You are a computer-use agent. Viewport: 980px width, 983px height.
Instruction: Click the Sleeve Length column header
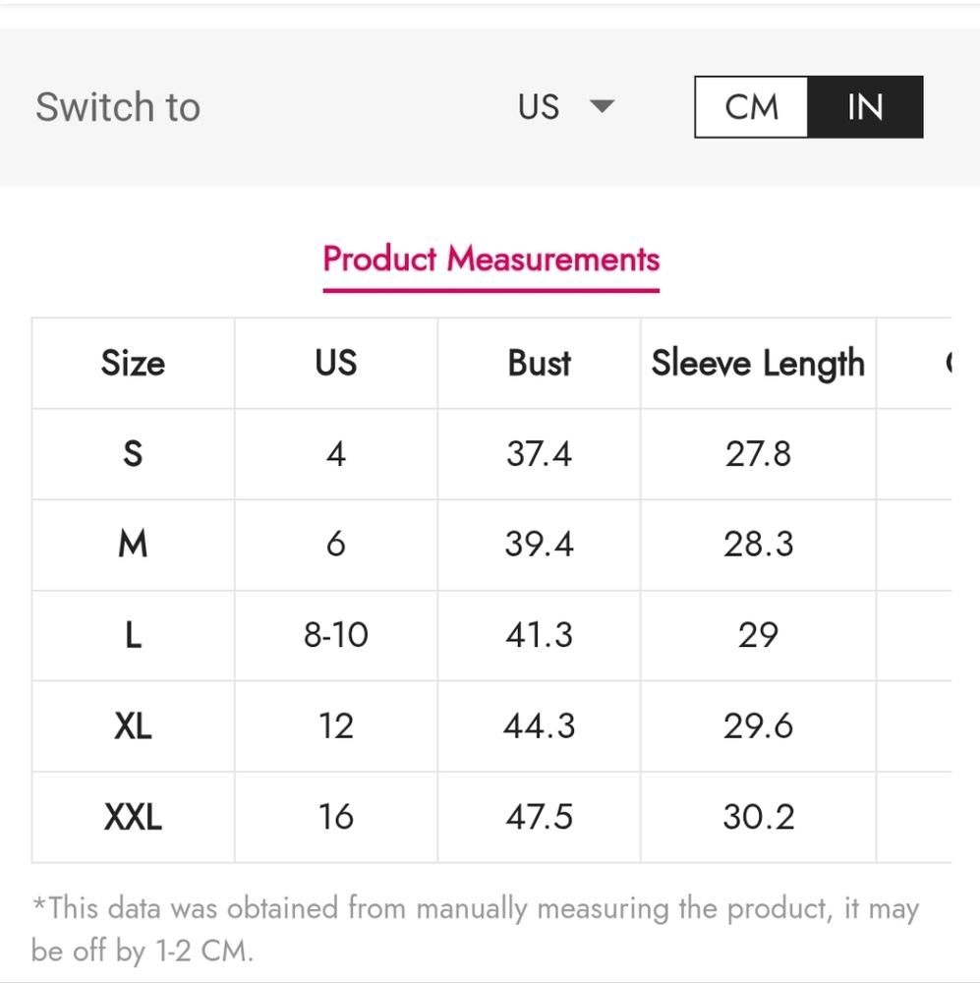tap(758, 363)
